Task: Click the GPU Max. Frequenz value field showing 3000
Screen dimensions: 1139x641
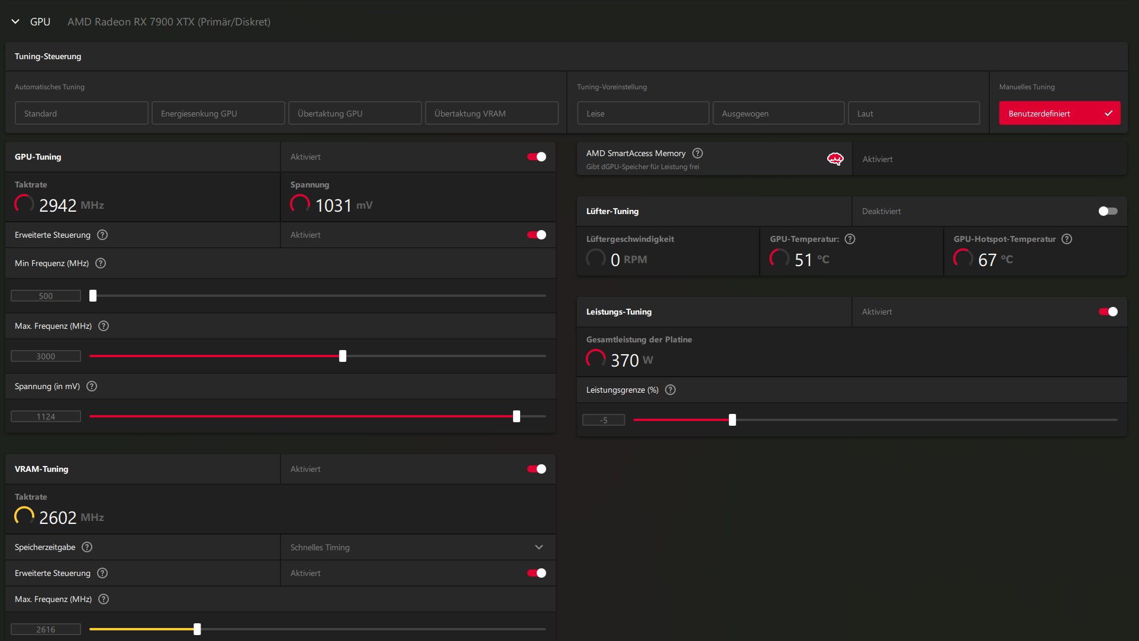Action: pos(46,356)
